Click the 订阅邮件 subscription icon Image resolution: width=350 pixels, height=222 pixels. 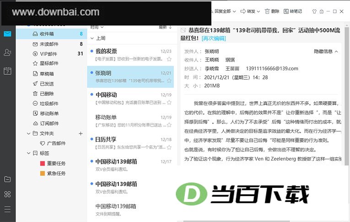coord(35,123)
